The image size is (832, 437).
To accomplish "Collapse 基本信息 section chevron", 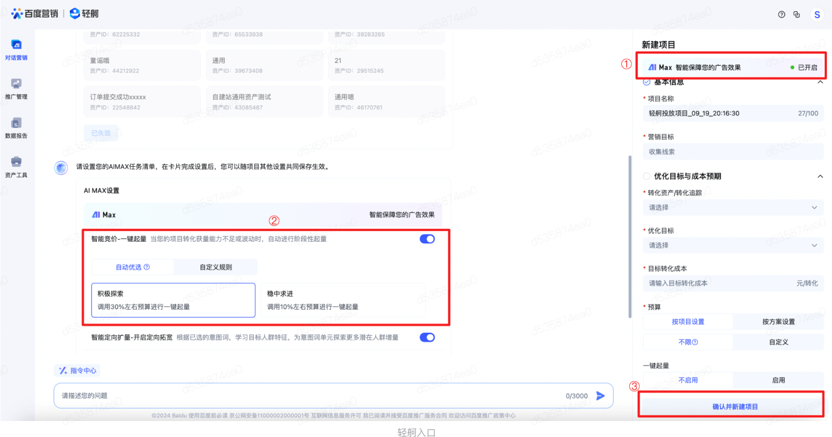I will pos(820,82).
